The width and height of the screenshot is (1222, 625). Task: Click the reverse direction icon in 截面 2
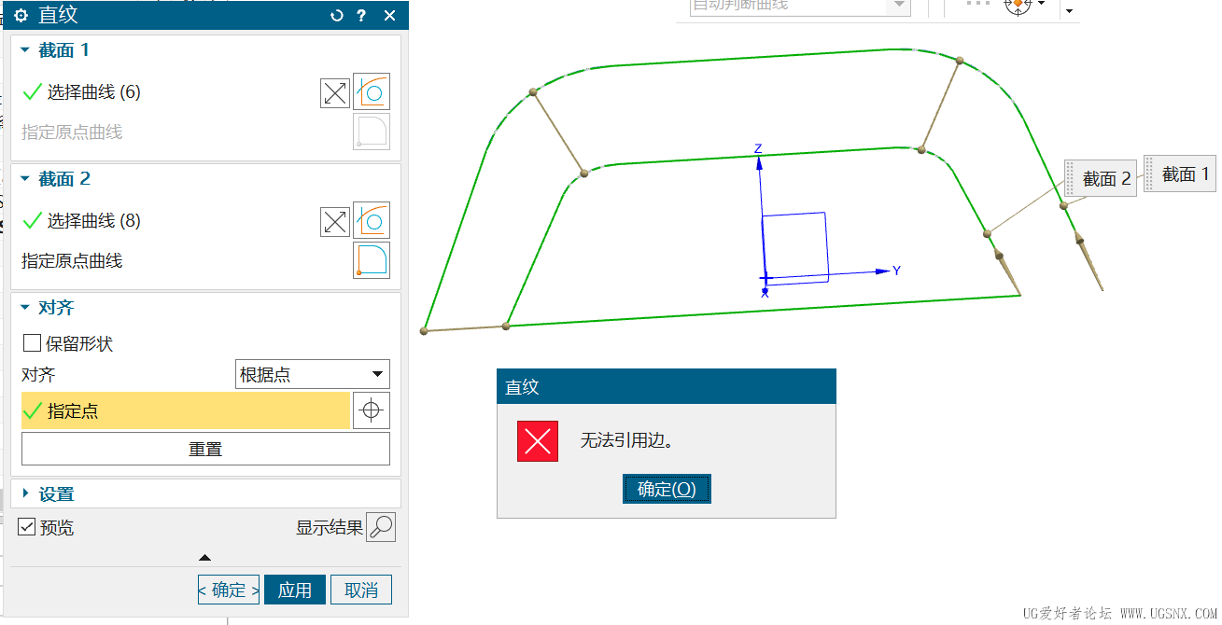(335, 221)
